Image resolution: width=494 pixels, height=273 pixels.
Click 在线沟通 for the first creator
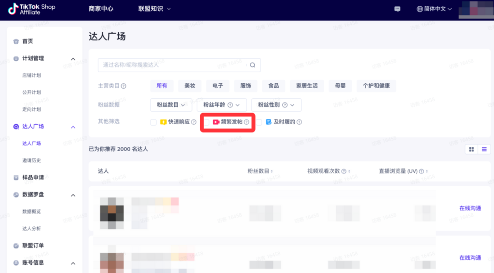(x=470, y=208)
